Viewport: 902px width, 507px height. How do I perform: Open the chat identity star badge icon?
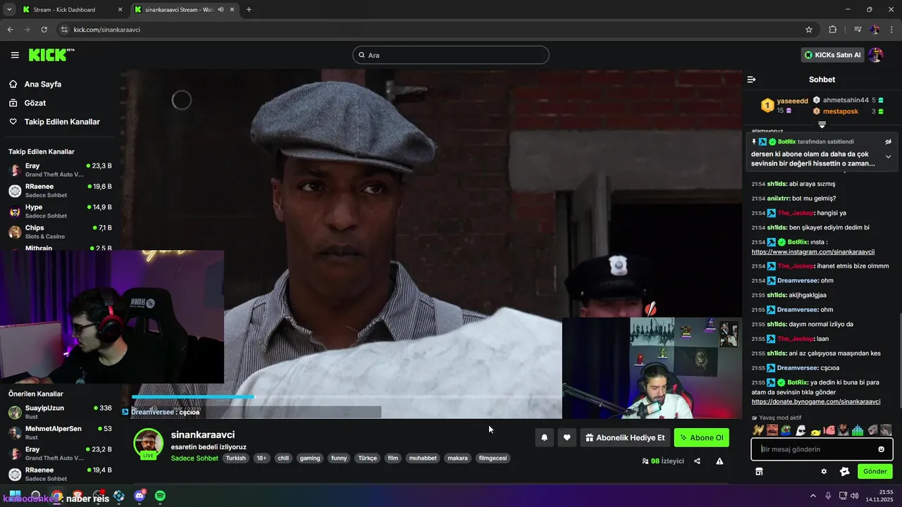click(x=845, y=472)
